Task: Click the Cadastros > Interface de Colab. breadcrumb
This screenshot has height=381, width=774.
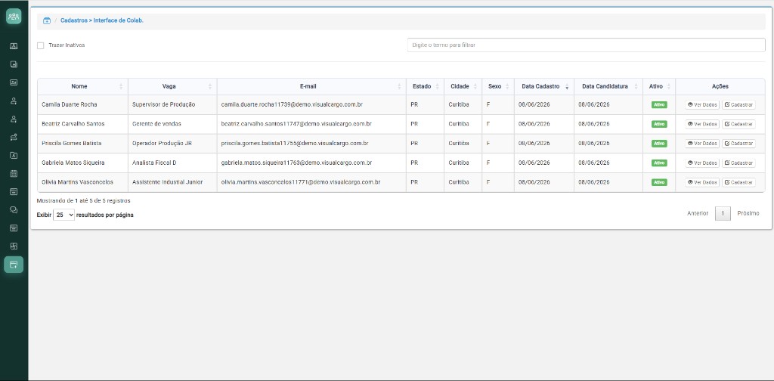Action: tap(102, 20)
